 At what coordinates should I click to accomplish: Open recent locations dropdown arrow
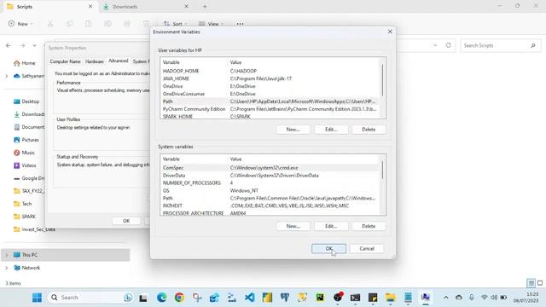(x=34, y=45)
